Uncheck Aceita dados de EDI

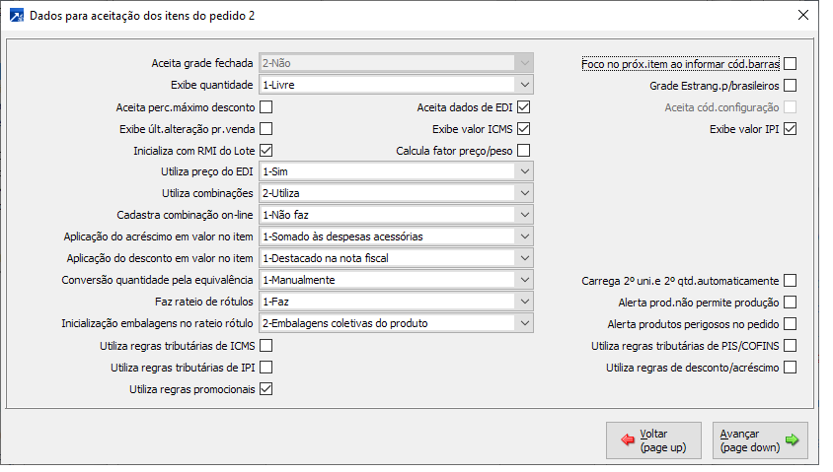[523, 107]
